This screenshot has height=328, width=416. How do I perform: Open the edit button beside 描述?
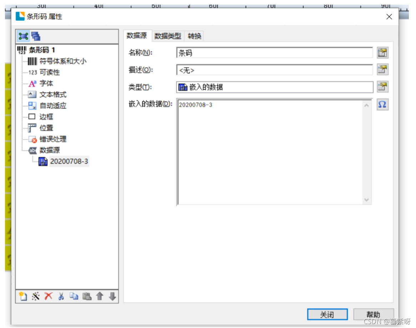tap(382, 69)
